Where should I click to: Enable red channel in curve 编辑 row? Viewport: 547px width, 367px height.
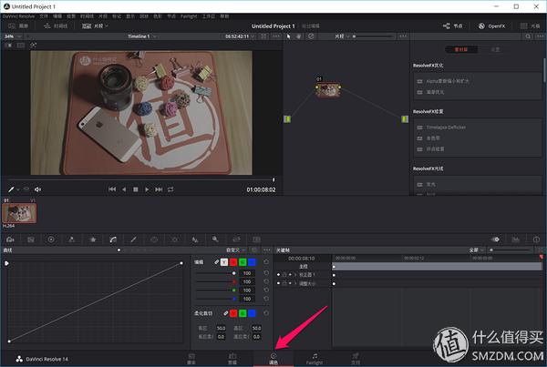[235, 261]
